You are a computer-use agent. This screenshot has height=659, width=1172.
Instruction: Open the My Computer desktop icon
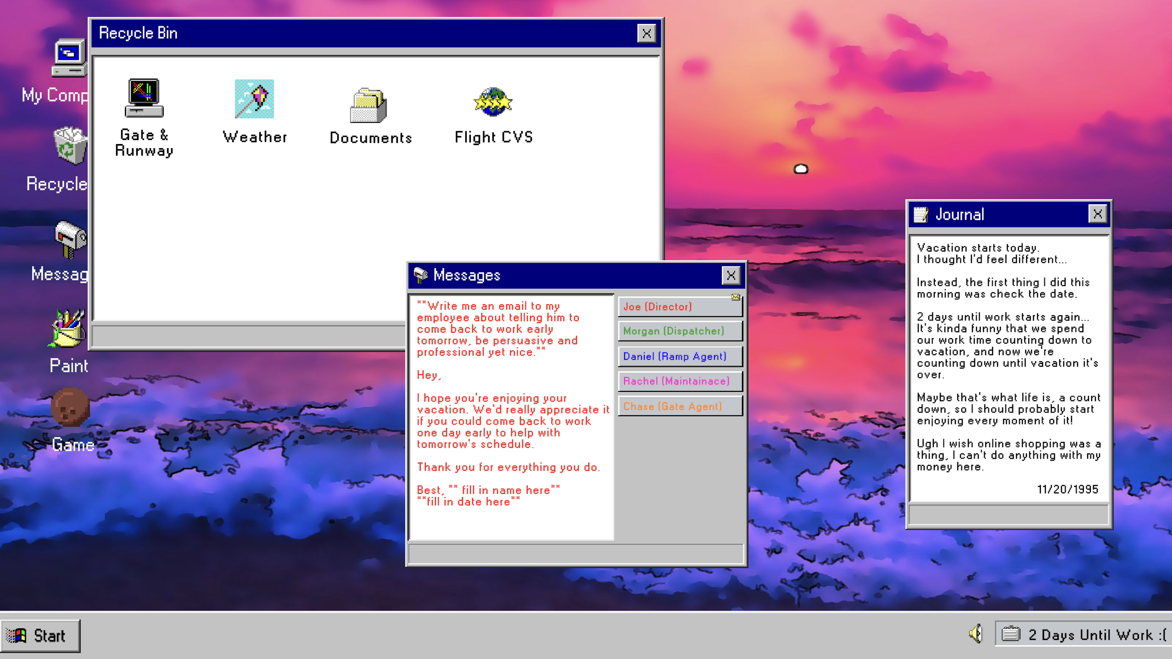coord(69,58)
